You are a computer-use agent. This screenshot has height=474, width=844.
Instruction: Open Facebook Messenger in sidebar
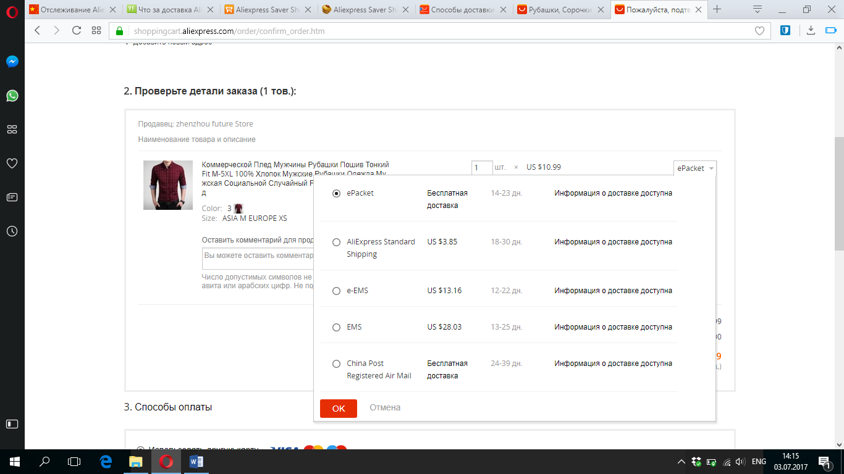pyautogui.click(x=12, y=62)
